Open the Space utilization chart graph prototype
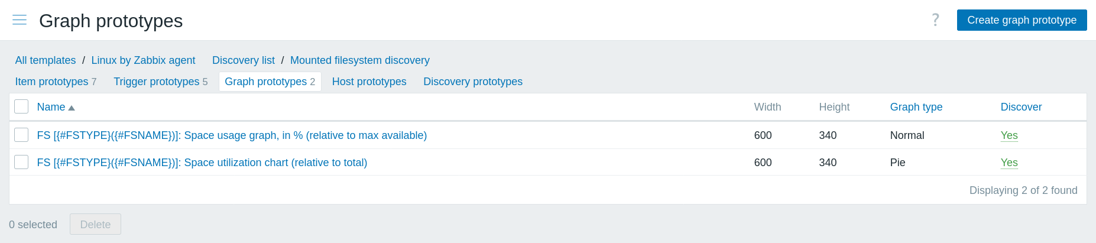1096x243 pixels. 202,163
